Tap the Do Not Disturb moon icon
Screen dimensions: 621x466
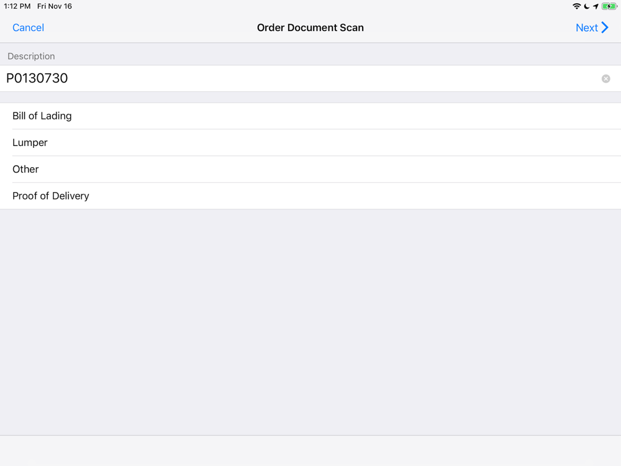pyautogui.click(x=587, y=6)
